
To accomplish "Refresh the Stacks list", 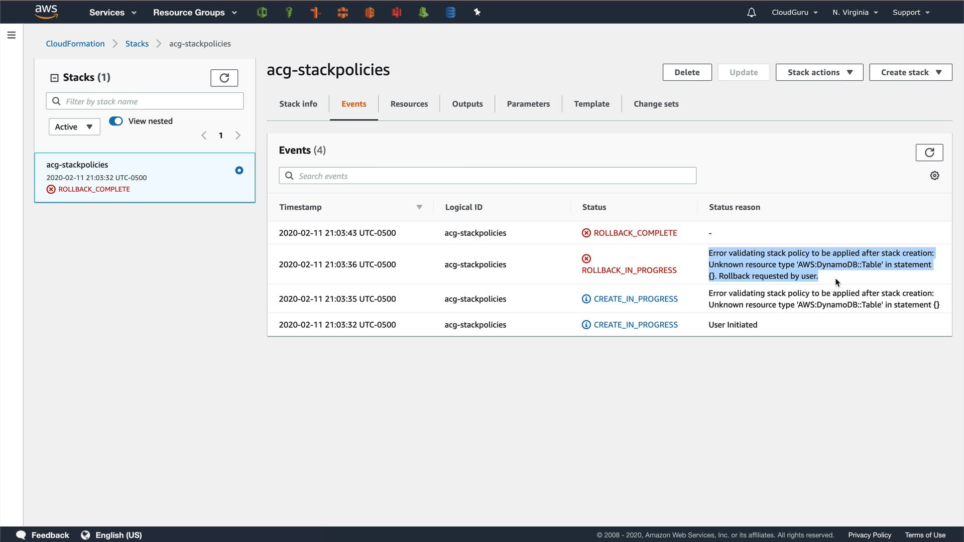I will [224, 78].
